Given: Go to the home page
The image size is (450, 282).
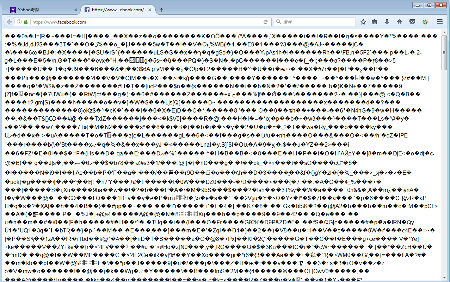Looking at the screenshot, I should [400, 22].
